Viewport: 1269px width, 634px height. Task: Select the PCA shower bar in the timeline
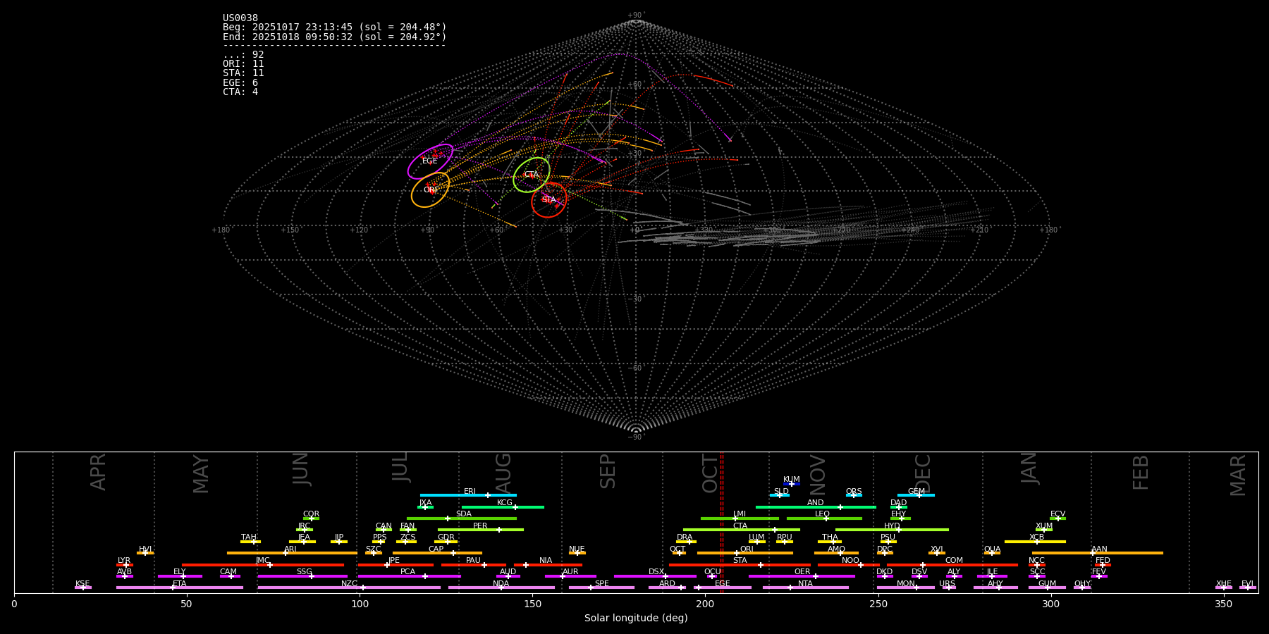[x=409, y=576]
